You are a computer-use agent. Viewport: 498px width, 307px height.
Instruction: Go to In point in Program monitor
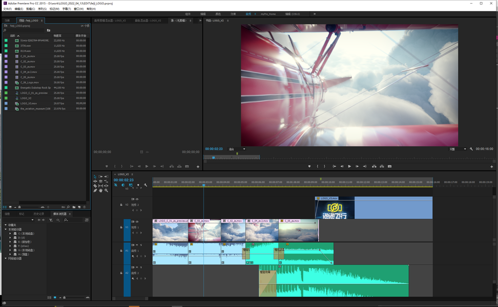point(334,166)
